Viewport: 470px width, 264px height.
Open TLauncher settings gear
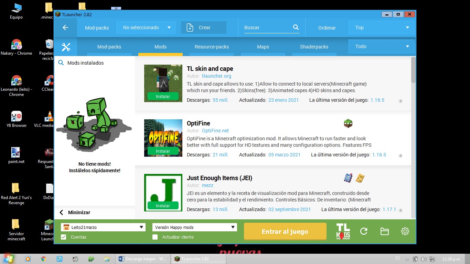coord(405,231)
